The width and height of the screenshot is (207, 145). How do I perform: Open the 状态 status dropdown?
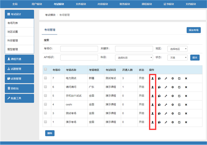[177, 58]
